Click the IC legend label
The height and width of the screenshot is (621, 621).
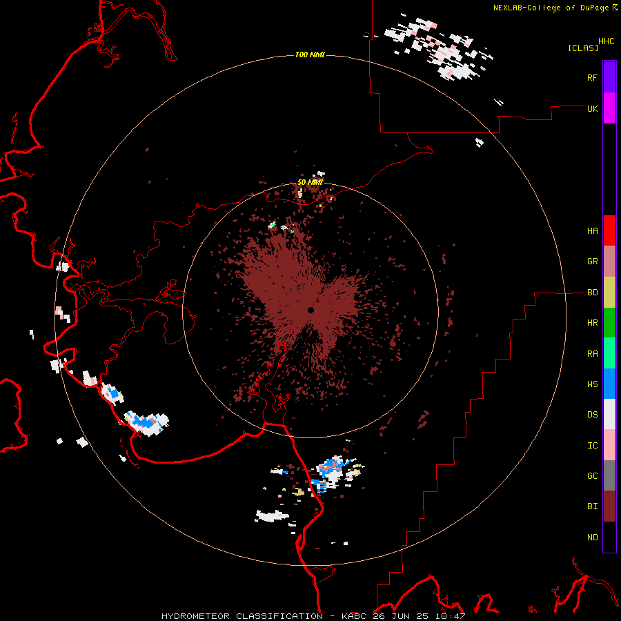click(x=592, y=446)
